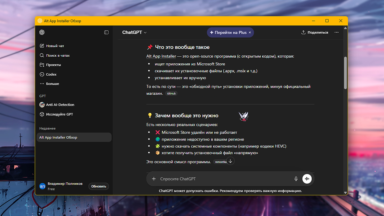The image size is (384, 216).
Task: Click the Поделиться share button
Action: point(315,32)
